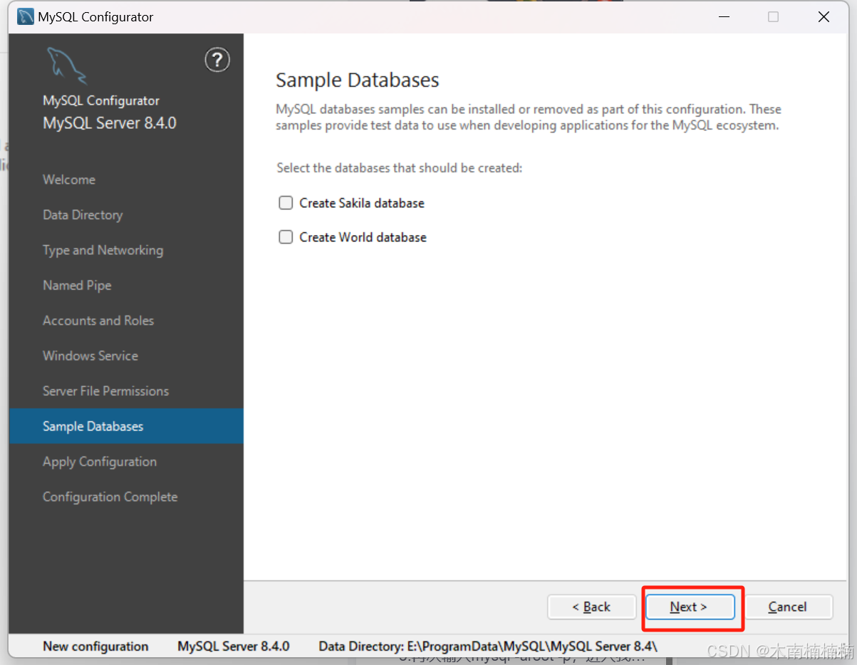This screenshot has height=665, width=857.
Task: Click 'MySQL Server 8.4.0' in the status bar
Action: point(234,646)
